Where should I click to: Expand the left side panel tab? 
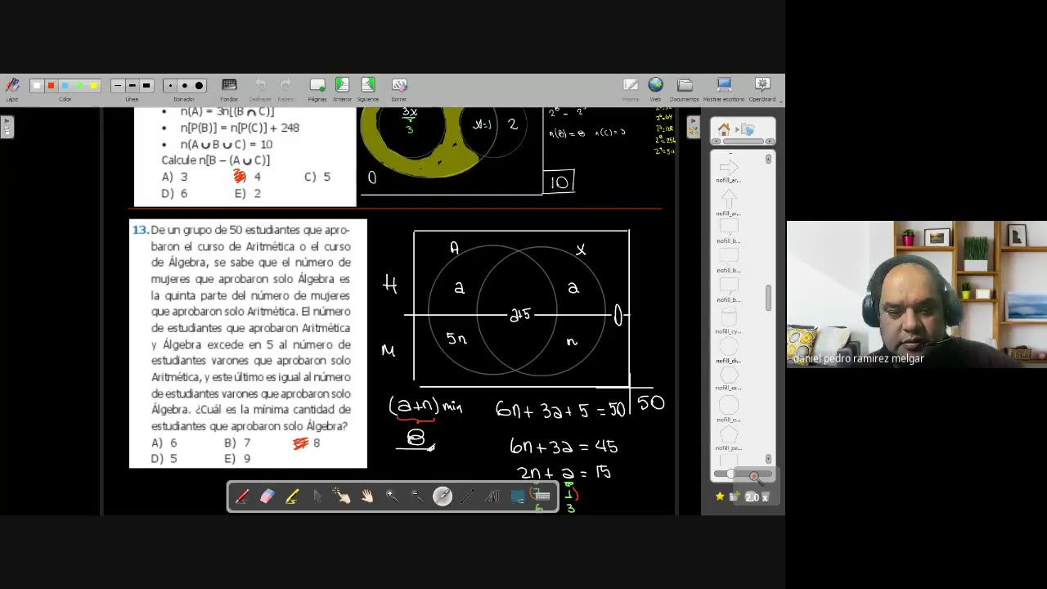click(7, 127)
